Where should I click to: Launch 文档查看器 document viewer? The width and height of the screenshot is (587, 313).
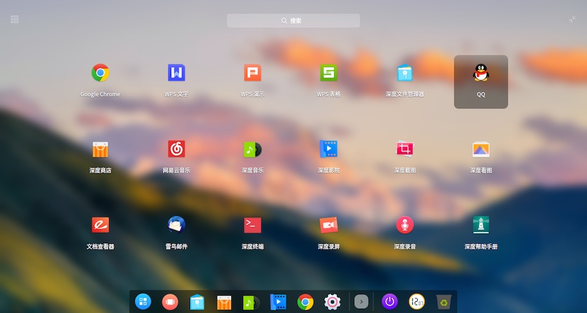[101, 225]
